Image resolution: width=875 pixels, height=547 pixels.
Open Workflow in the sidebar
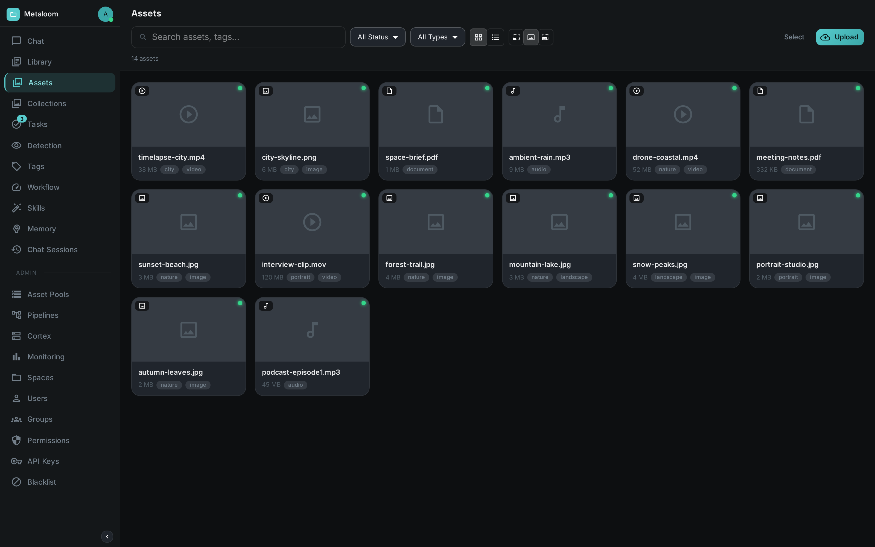[x=60, y=187]
